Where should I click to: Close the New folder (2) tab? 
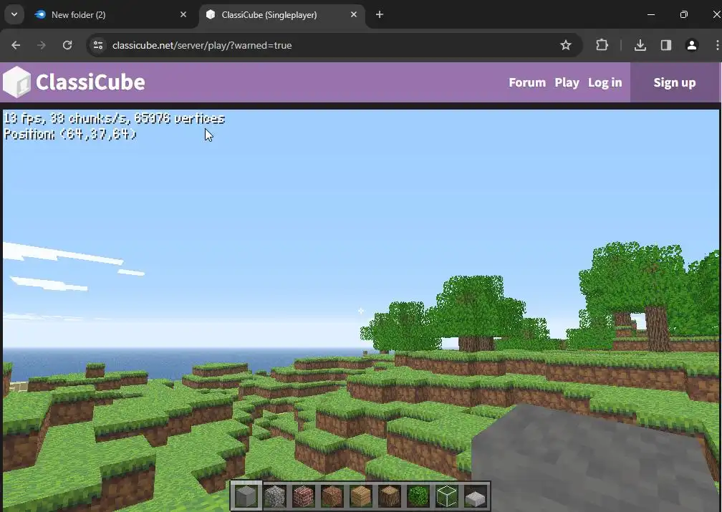pyautogui.click(x=183, y=15)
